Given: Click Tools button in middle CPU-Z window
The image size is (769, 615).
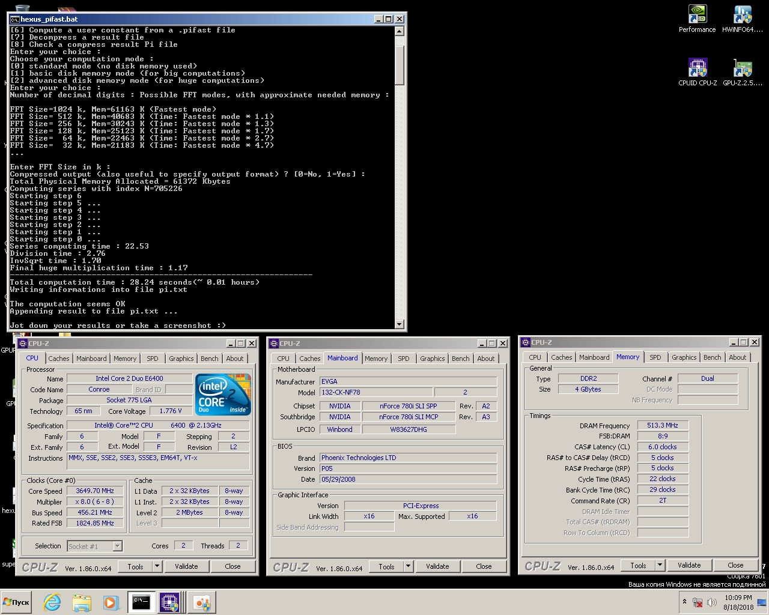Looking at the screenshot, I should [386, 566].
